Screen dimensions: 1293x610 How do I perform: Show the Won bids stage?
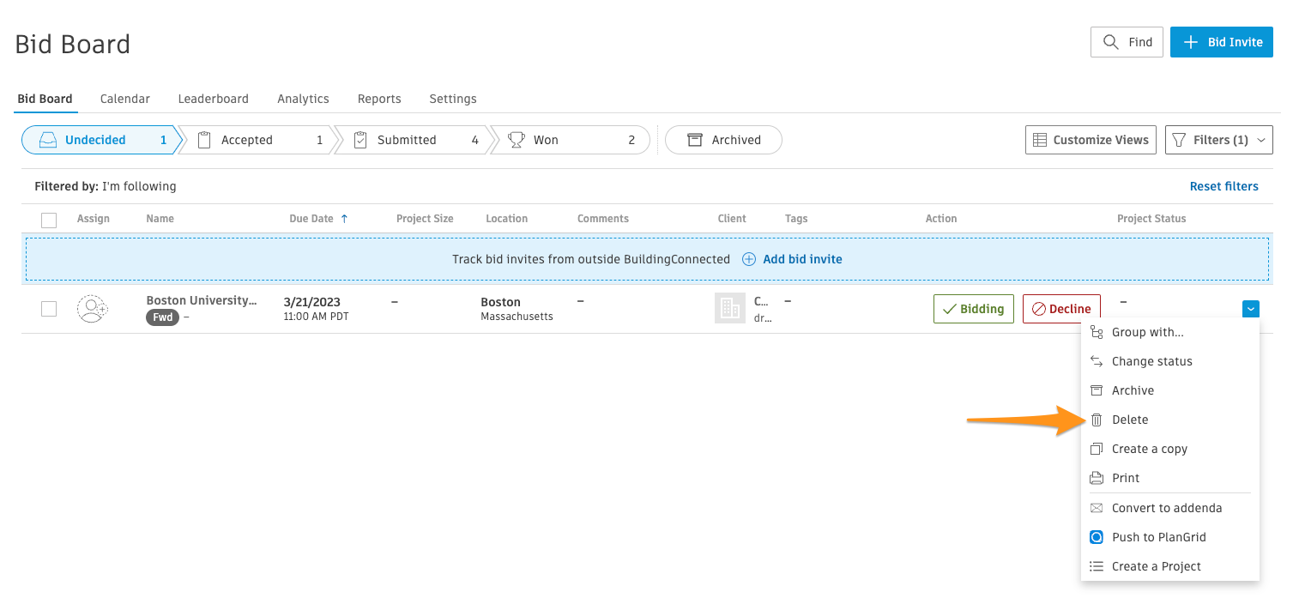[571, 140]
